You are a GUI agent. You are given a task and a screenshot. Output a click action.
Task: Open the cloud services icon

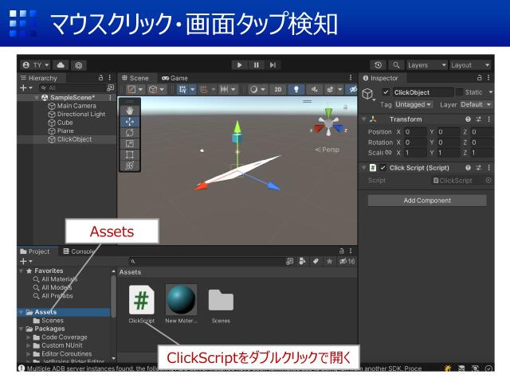61,64
